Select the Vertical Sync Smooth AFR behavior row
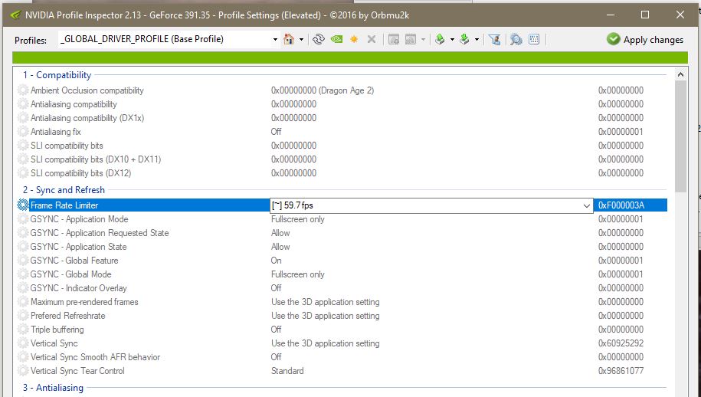The width and height of the screenshot is (701, 397). pyautogui.click(x=342, y=357)
